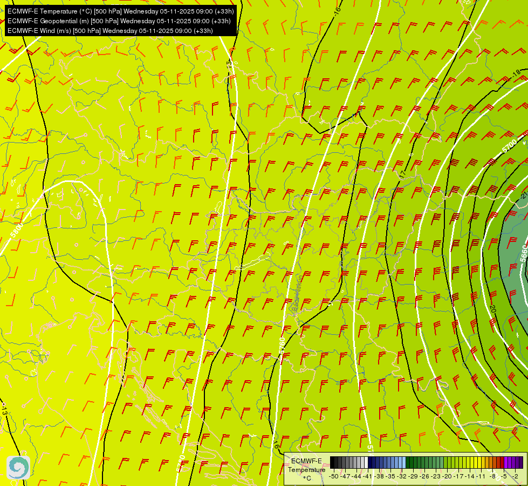Click the 5700 geopotential contour label
The height and width of the screenshot is (486, 528).
509,146
